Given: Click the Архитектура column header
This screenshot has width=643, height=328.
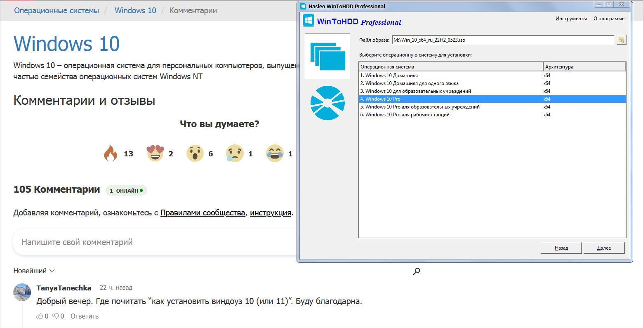Looking at the screenshot, I should click(584, 66).
